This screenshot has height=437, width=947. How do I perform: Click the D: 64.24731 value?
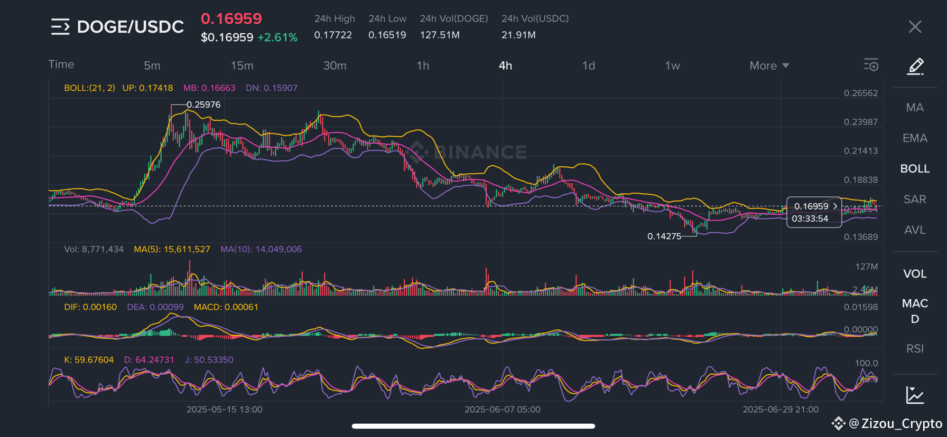point(149,360)
